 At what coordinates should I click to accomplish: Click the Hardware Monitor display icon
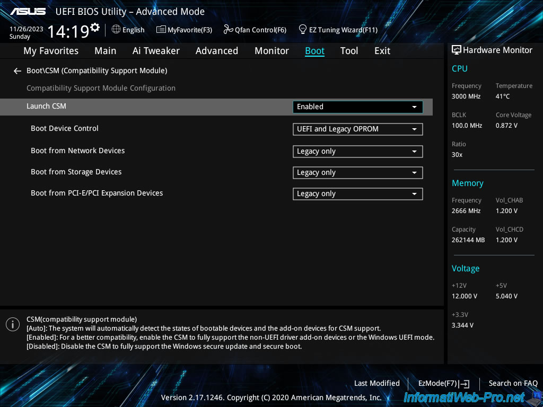(x=457, y=50)
